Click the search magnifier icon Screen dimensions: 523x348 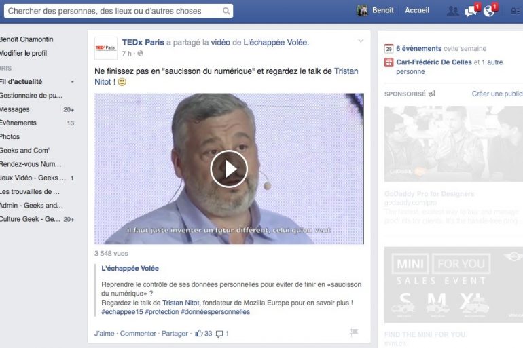226,11
